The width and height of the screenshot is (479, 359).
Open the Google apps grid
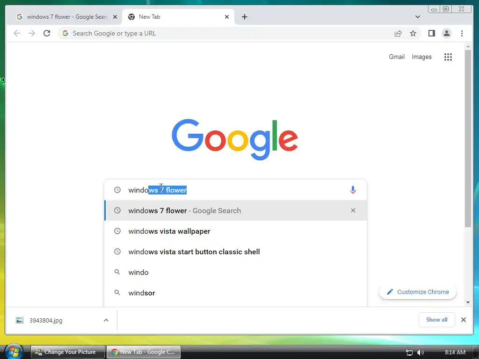click(x=448, y=57)
